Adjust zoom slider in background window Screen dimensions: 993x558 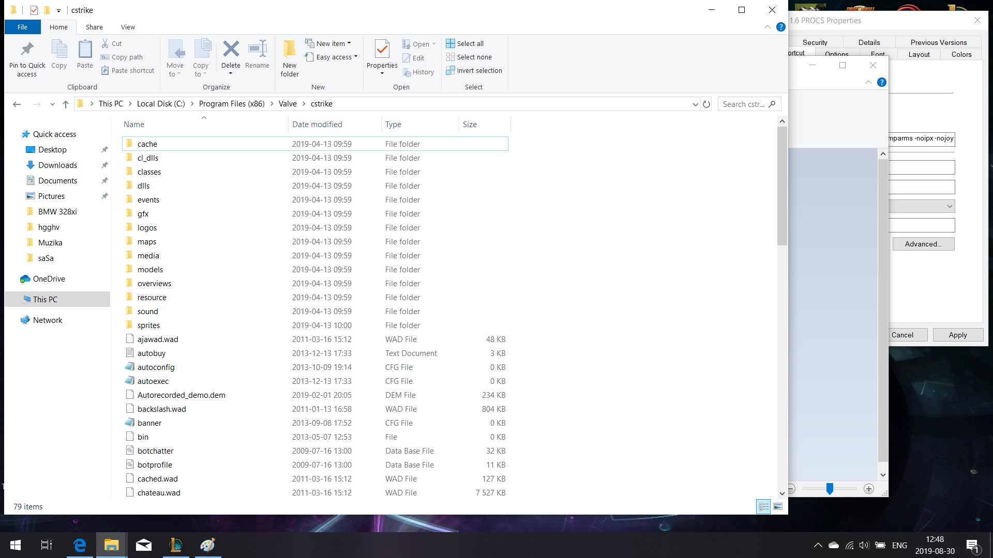click(x=830, y=489)
